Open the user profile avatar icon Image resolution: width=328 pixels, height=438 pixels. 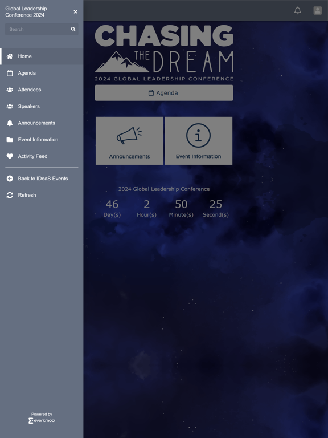[x=318, y=11]
